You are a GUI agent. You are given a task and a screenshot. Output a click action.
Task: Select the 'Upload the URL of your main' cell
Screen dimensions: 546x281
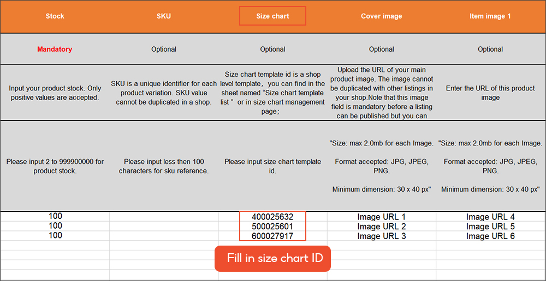381,93
